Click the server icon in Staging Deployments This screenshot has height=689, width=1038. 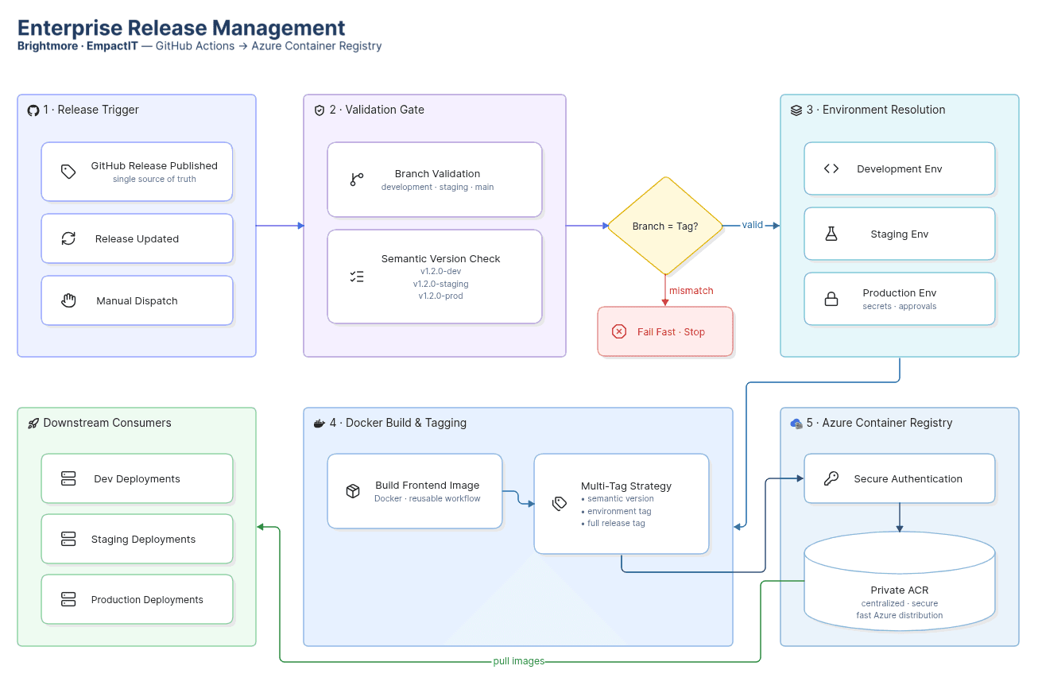68,539
